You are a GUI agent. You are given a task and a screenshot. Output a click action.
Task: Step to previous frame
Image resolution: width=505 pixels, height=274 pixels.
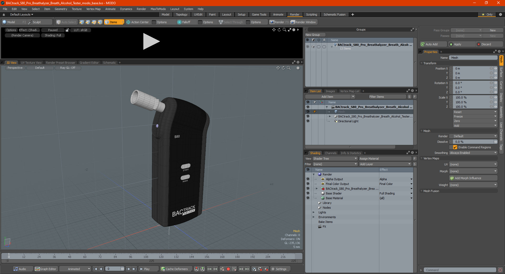tap(101, 269)
